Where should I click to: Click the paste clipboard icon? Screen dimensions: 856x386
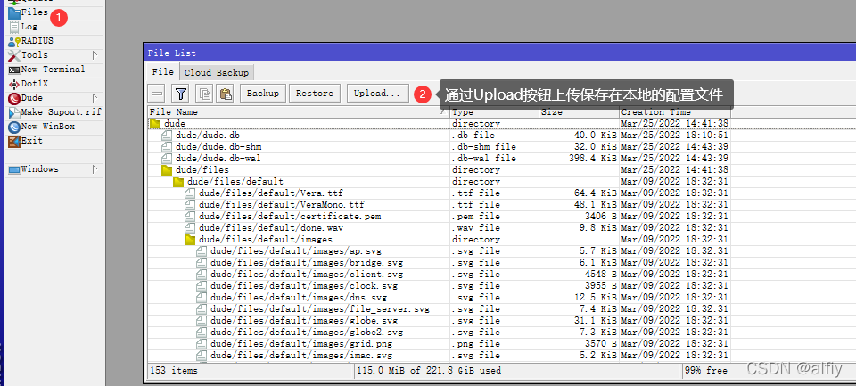[x=225, y=94]
